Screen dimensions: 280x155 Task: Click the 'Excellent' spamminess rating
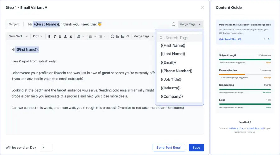click(x=267, y=92)
